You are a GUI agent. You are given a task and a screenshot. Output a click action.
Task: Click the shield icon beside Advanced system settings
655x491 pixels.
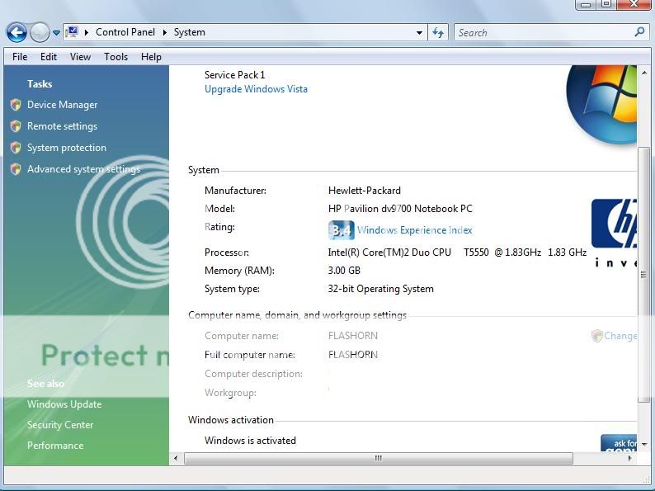[16, 169]
